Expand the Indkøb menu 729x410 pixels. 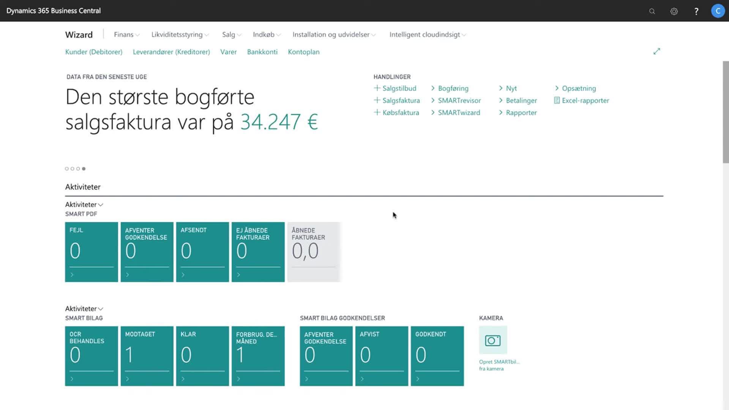coord(267,35)
